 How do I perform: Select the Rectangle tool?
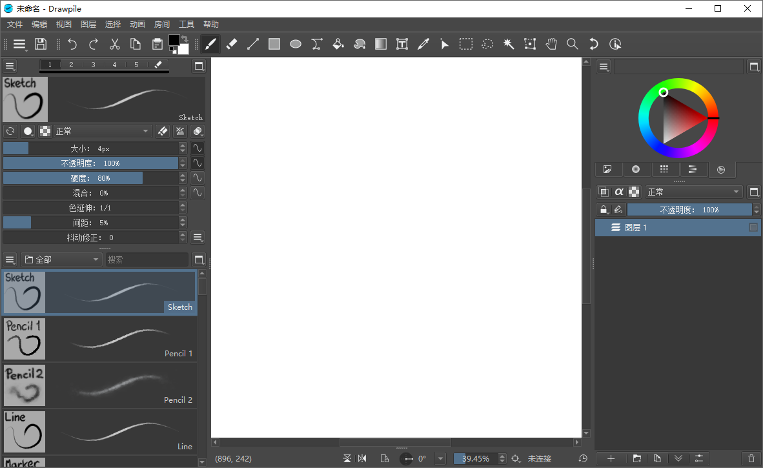point(274,45)
